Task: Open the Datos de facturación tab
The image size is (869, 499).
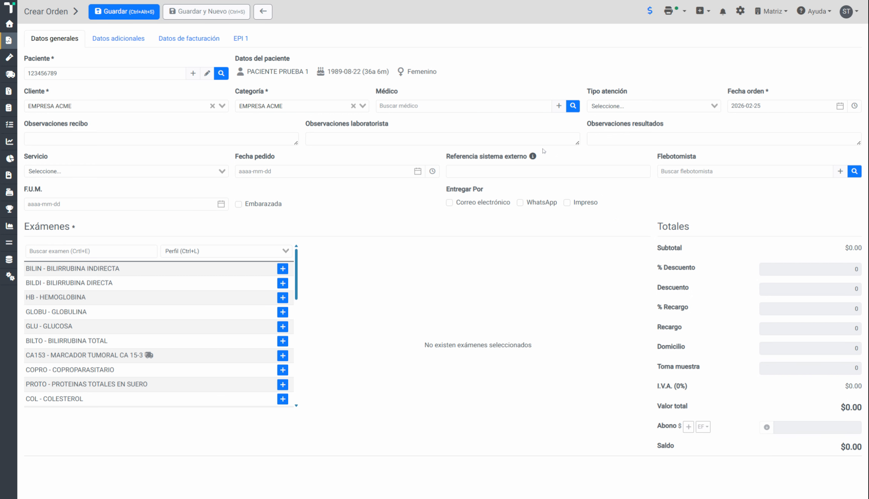Action: point(189,38)
